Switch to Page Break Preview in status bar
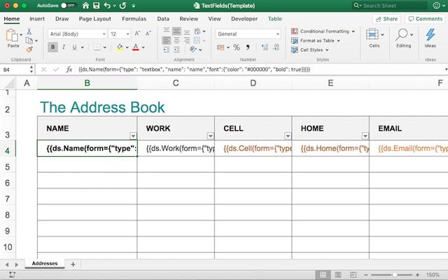Screen dimensions: 448x280 click(353, 275)
